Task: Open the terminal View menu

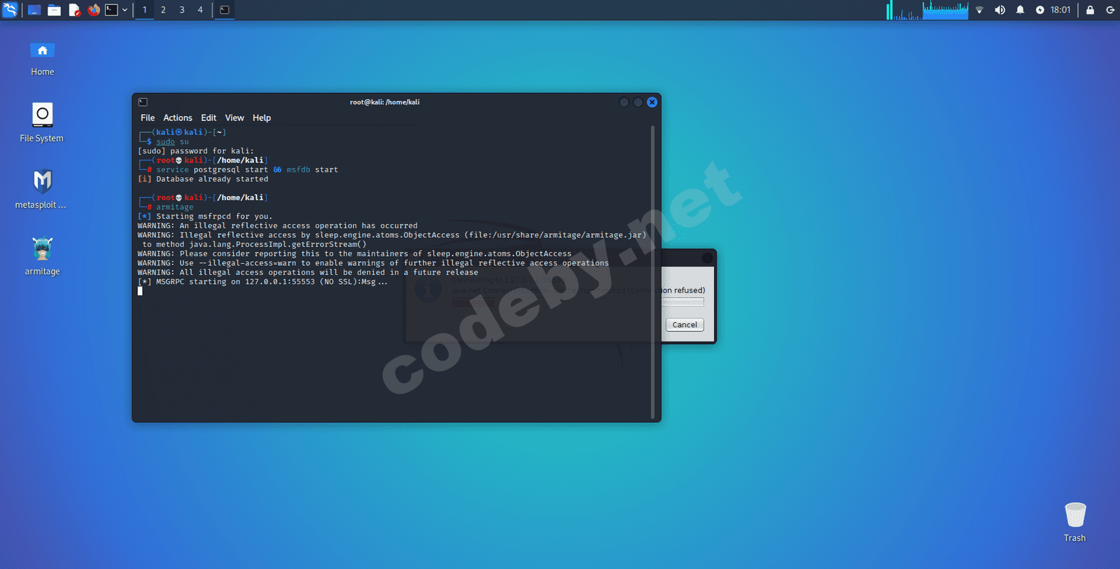Action: tap(234, 118)
